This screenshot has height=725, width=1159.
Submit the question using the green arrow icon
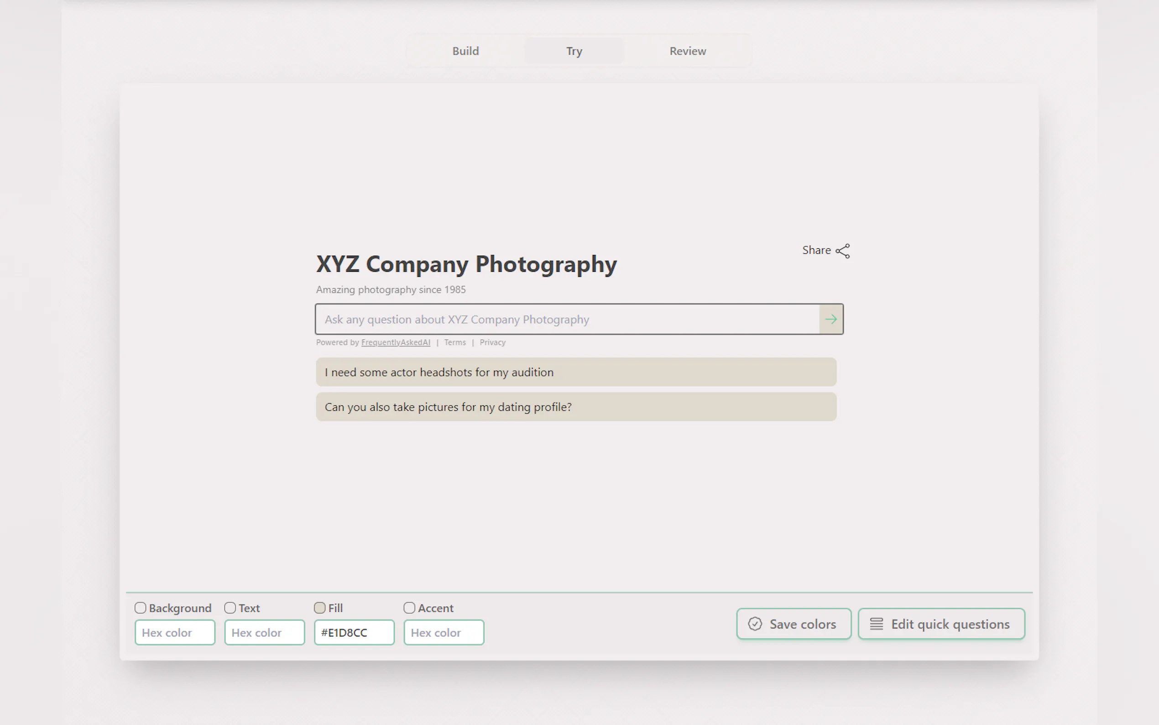click(831, 319)
